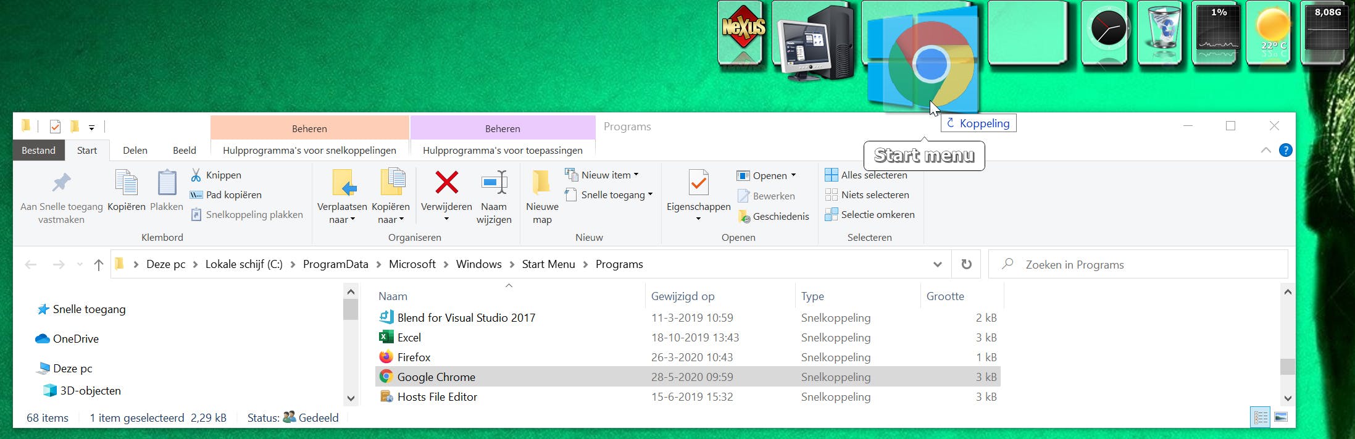Select the Excel shortcut row
This screenshot has width=1355, height=439.
(688, 338)
